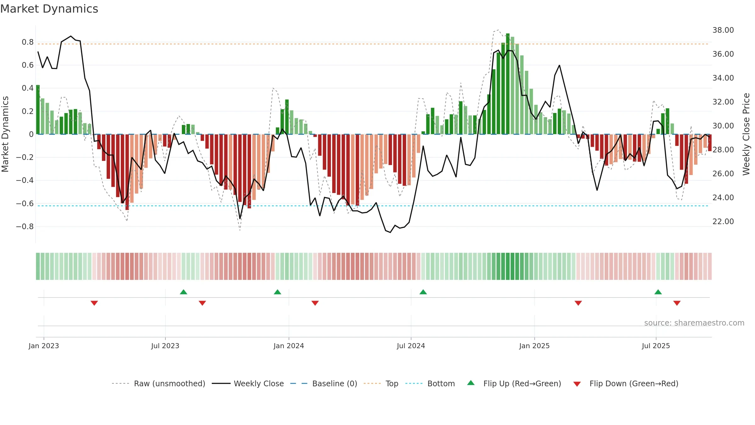Toggle Flip Down (Green→Red) legend entry
This screenshot has width=755, height=425.
click(x=626, y=383)
